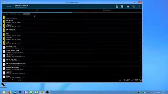The image size is (168, 94).
Task: Tick the checkbox for security folder
Action: pyautogui.click(x=140, y=39)
